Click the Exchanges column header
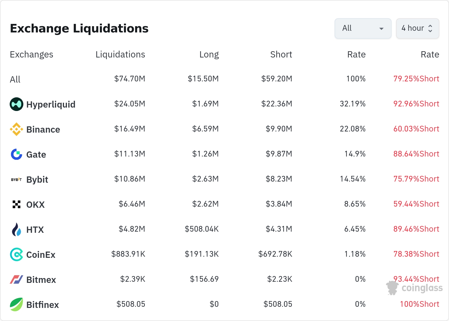 [32, 54]
